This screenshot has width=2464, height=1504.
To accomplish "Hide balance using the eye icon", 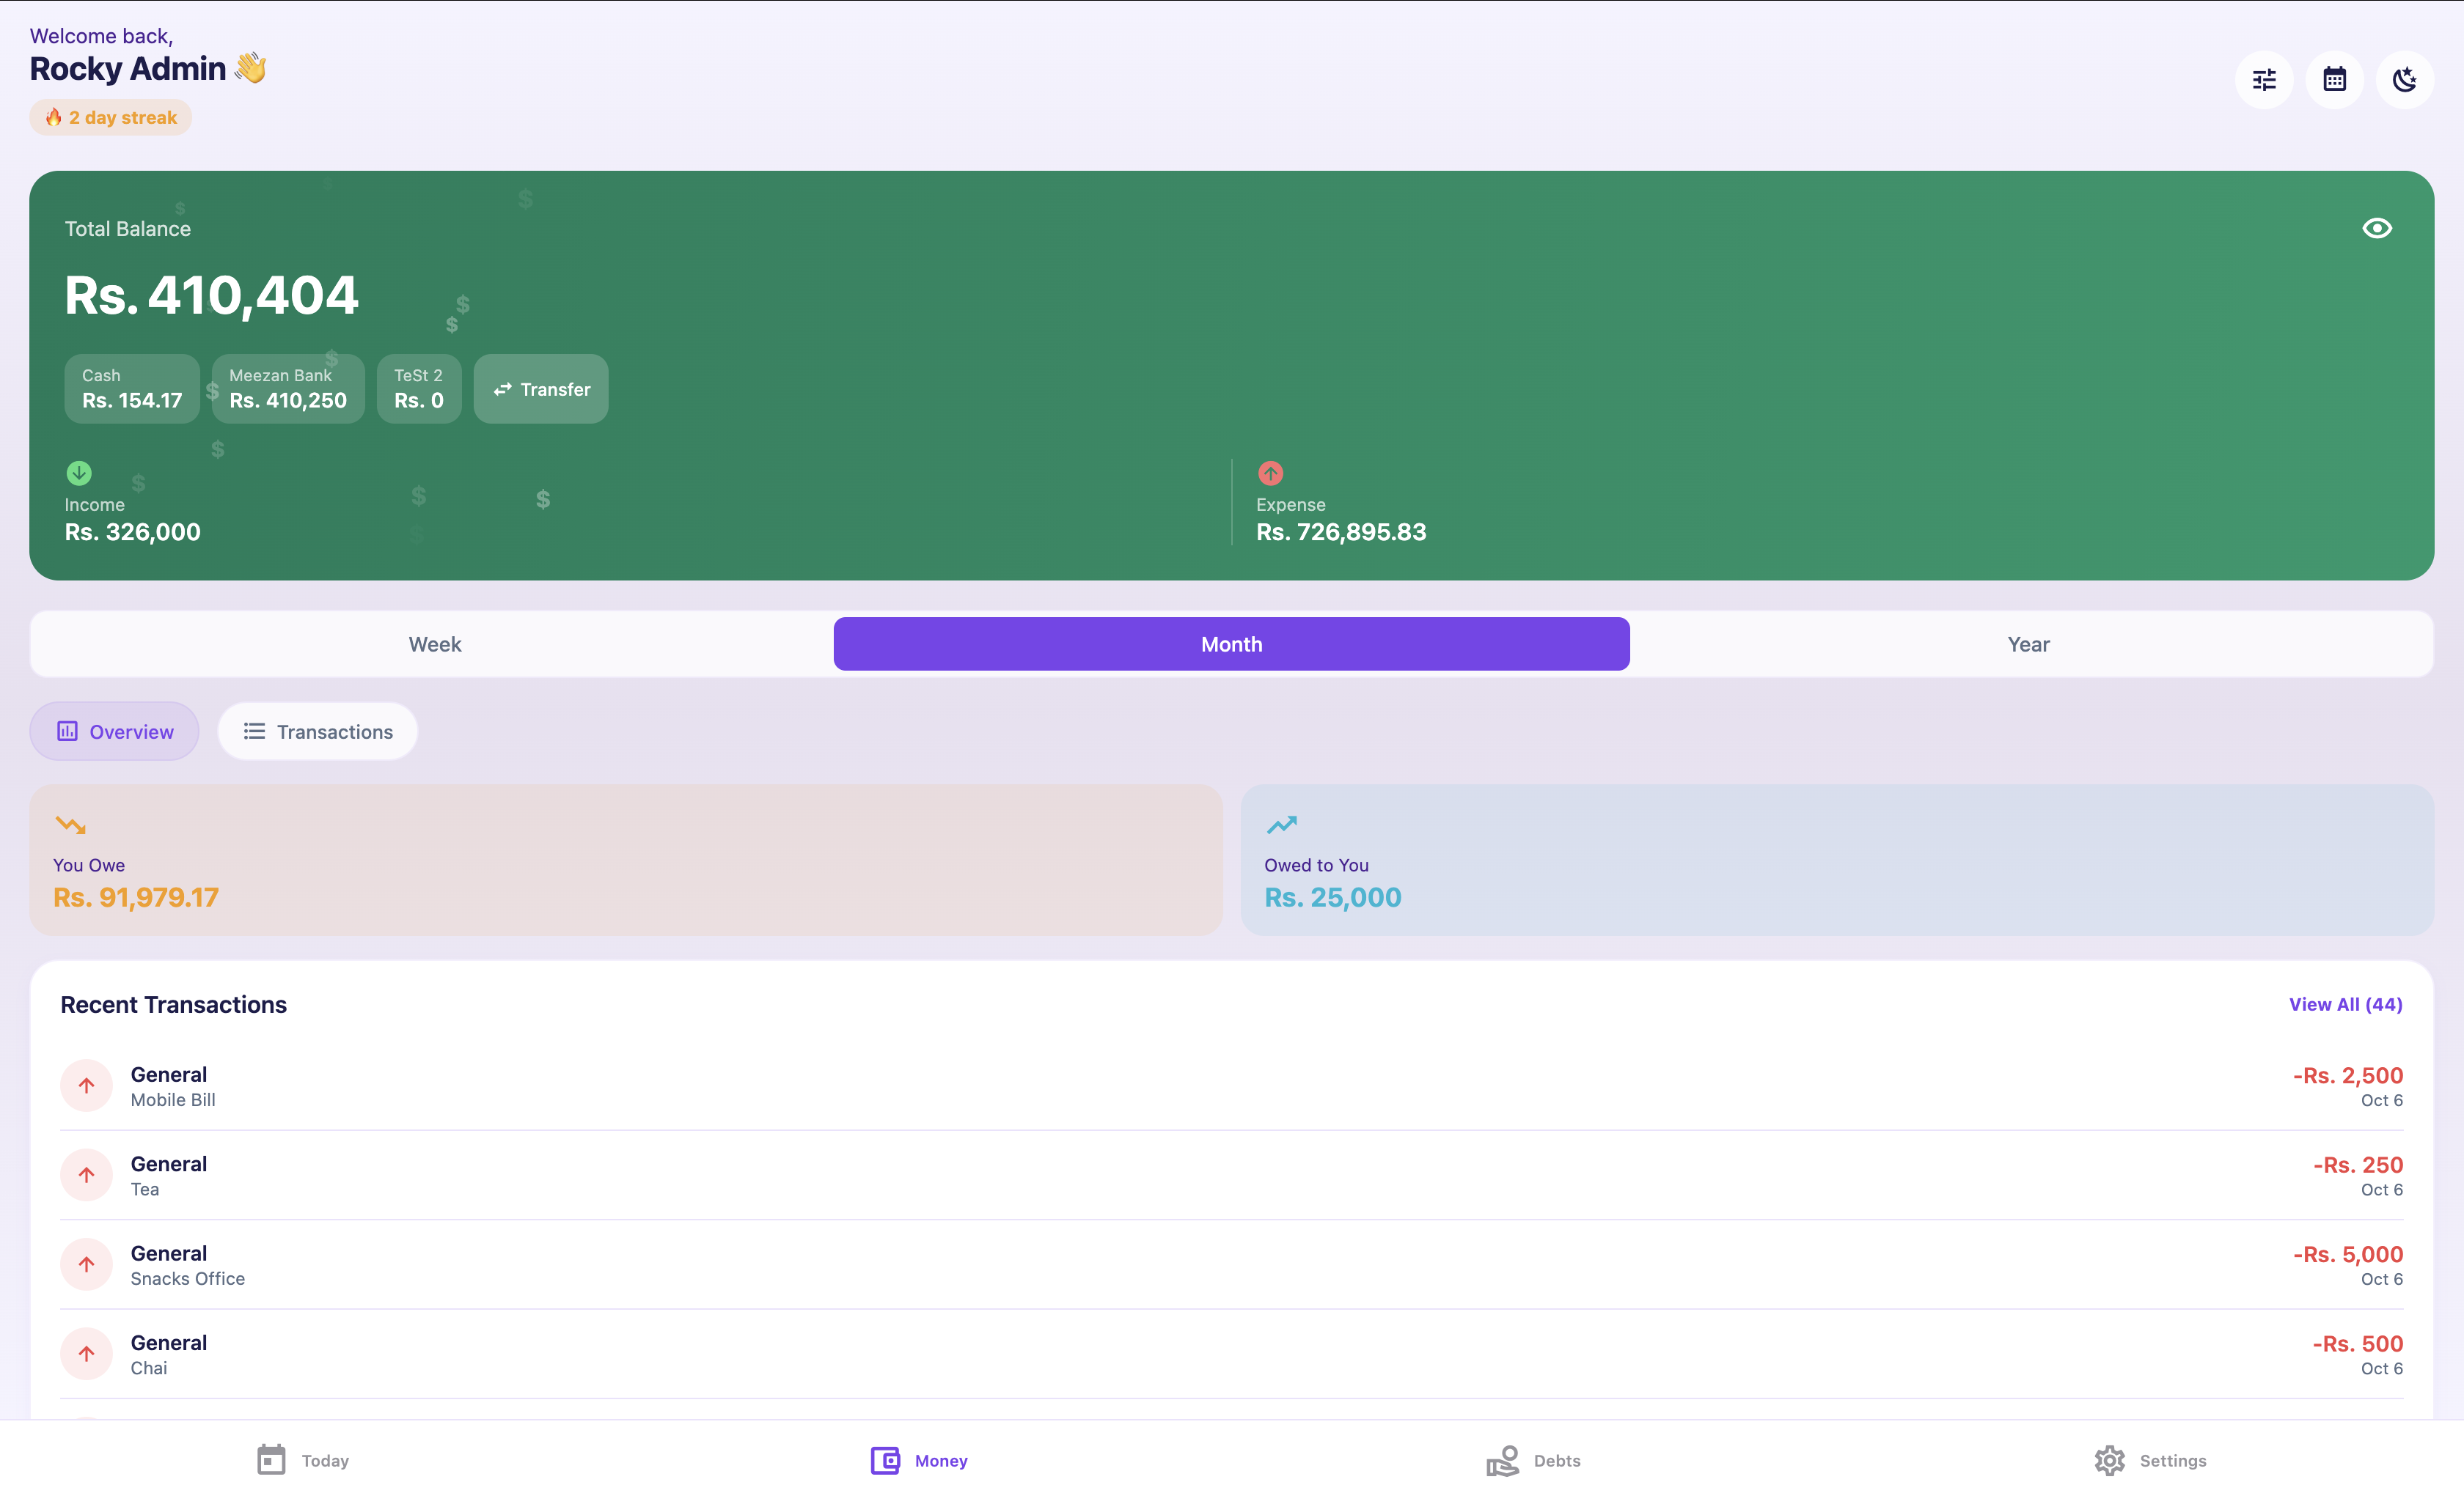I will [2376, 229].
